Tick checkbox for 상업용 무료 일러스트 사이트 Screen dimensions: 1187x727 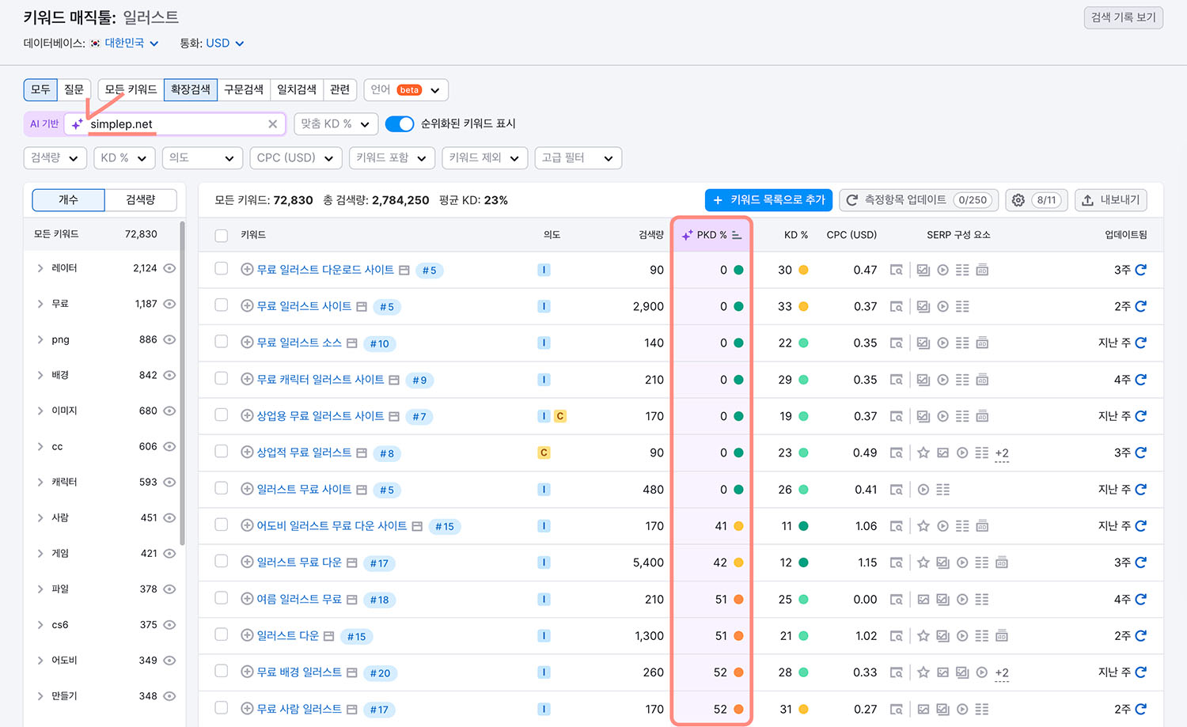coord(222,415)
